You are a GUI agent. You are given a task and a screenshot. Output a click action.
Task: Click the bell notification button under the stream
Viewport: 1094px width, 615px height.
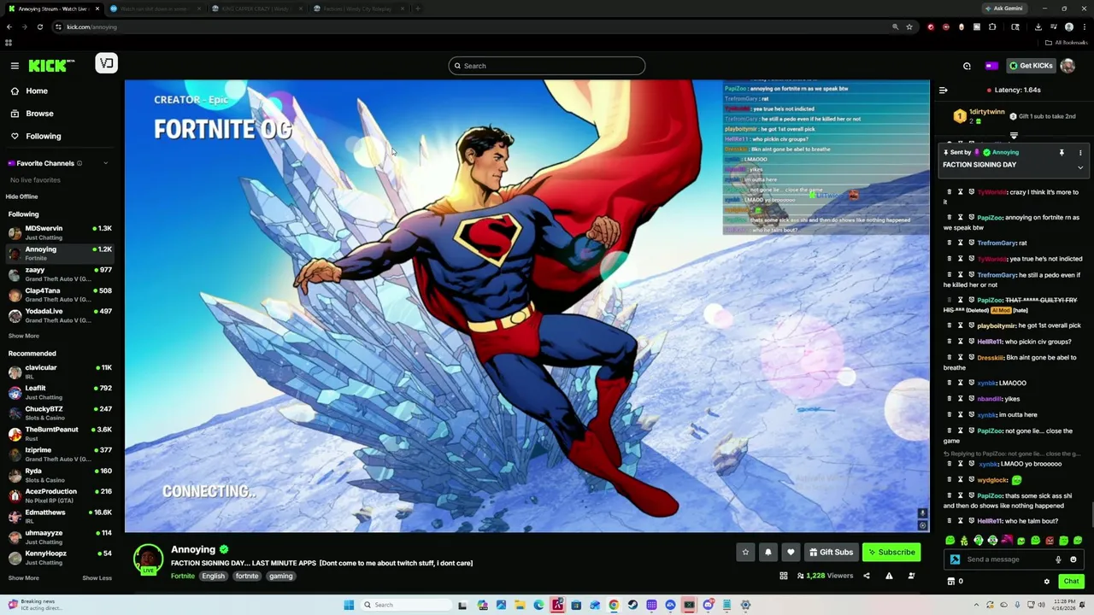(768, 552)
